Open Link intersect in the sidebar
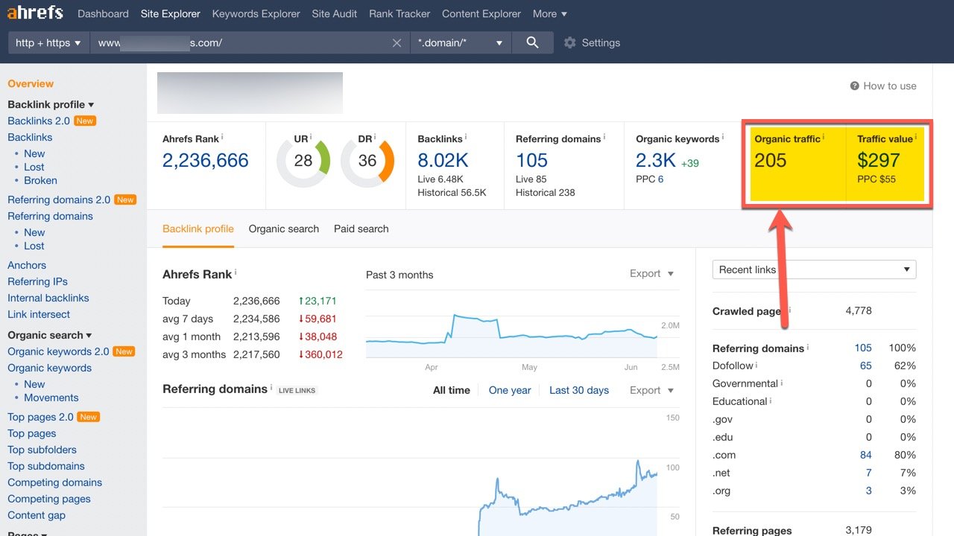The width and height of the screenshot is (954, 536). click(39, 314)
